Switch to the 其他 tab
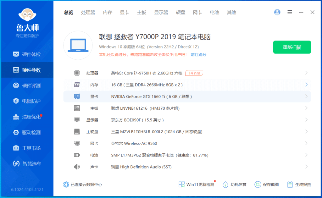The height and width of the screenshot is (198, 322). pyautogui.click(x=231, y=13)
